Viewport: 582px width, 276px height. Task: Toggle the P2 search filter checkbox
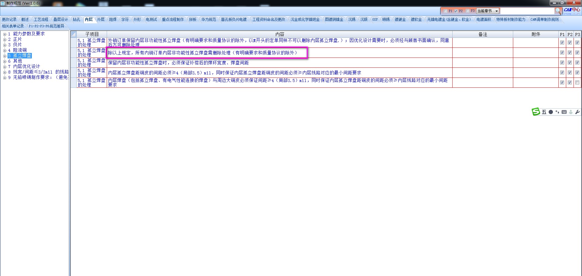456,11
